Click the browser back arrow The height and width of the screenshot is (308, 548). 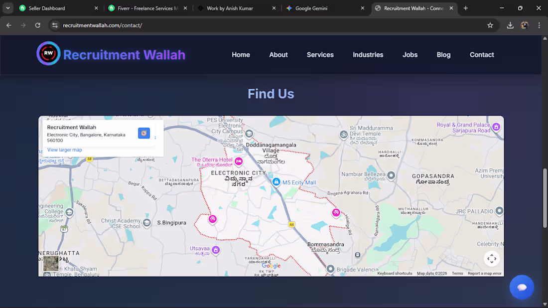coord(9,25)
